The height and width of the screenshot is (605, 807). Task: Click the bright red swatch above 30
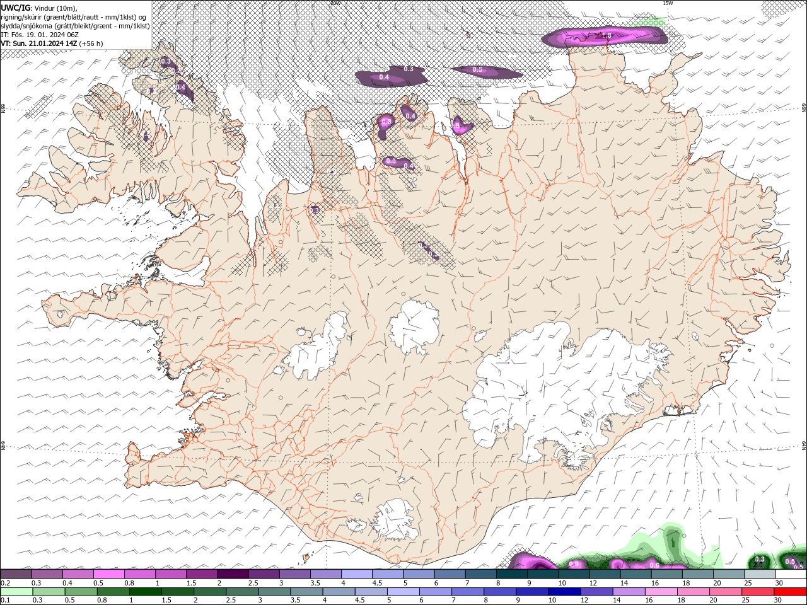click(x=791, y=592)
